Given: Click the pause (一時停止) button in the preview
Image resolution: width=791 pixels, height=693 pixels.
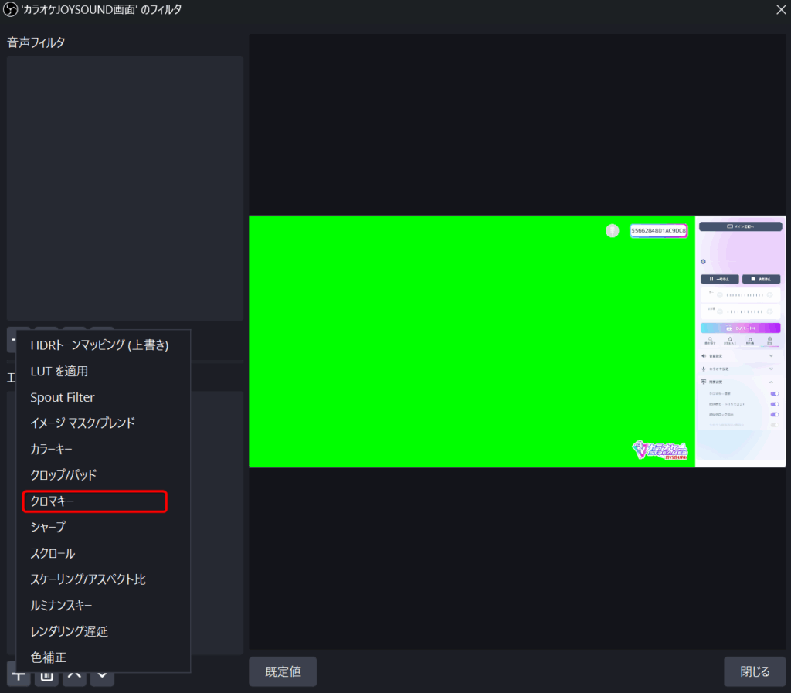Looking at the screenshot, I should [719, 279].
